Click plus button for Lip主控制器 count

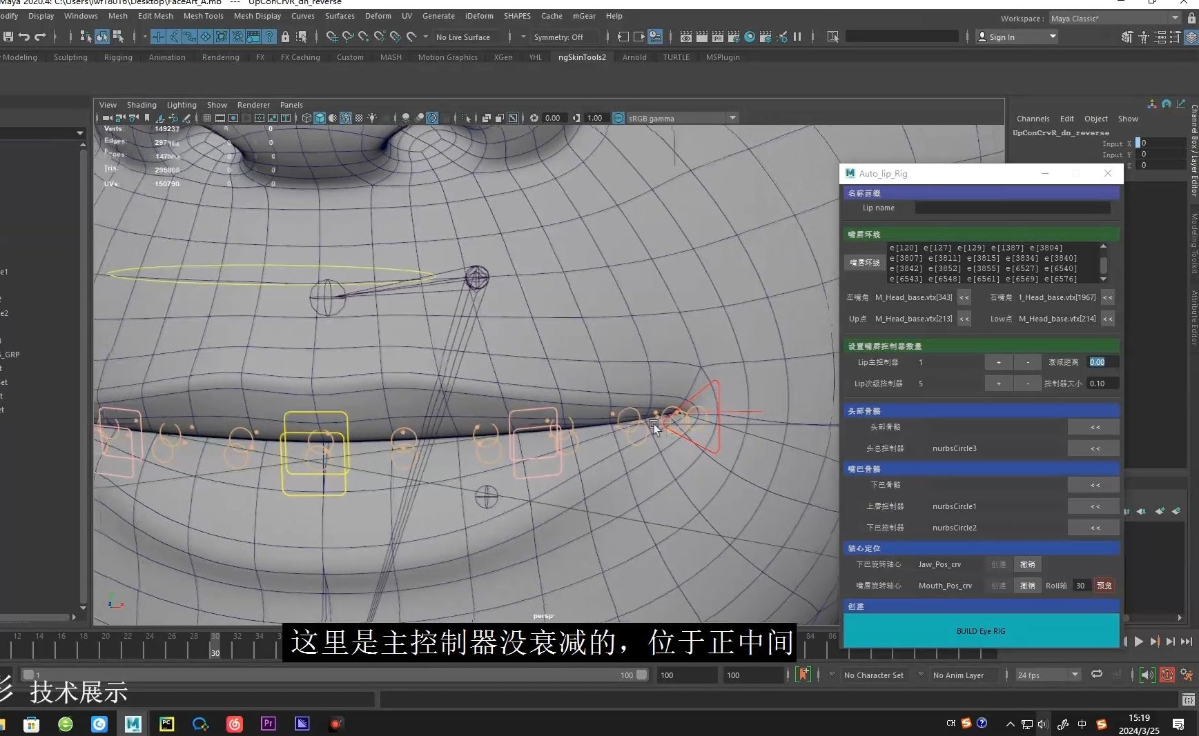click(x=998, y=362)
